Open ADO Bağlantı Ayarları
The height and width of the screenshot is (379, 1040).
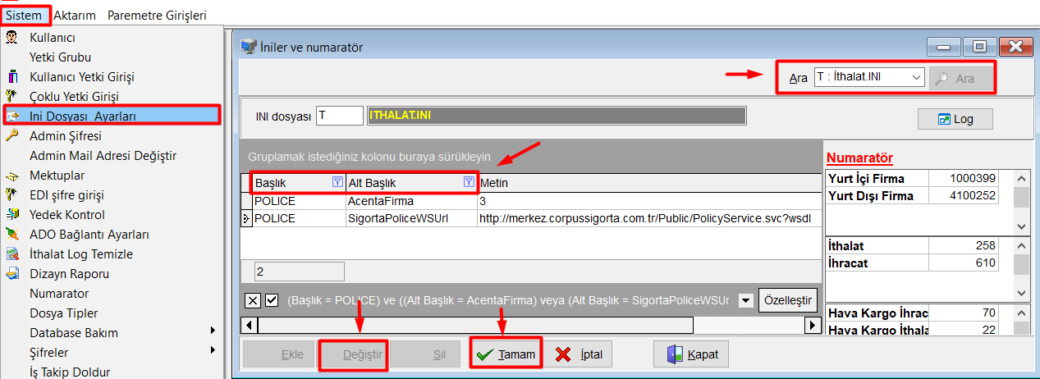point(89,235)
